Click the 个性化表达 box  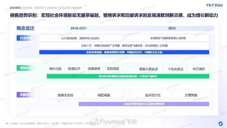(176, 69)
